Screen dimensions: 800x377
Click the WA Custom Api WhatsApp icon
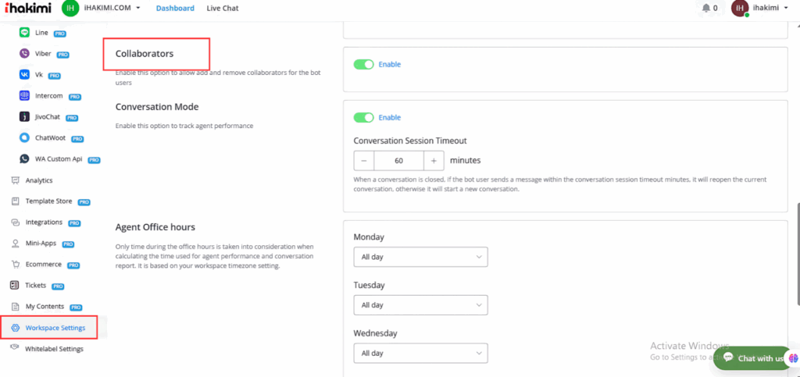click(25, 159)
